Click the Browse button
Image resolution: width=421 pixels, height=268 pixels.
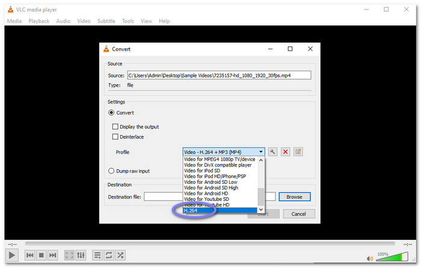(x=295, y=196)
